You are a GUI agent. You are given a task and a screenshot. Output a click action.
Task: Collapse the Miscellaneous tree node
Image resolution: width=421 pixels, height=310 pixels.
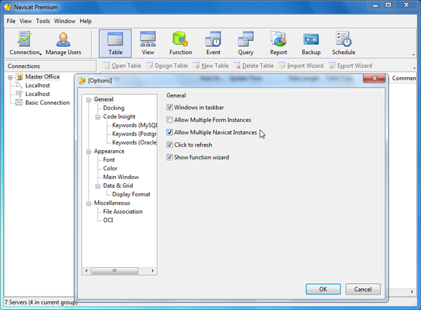(x=88, y=203)
